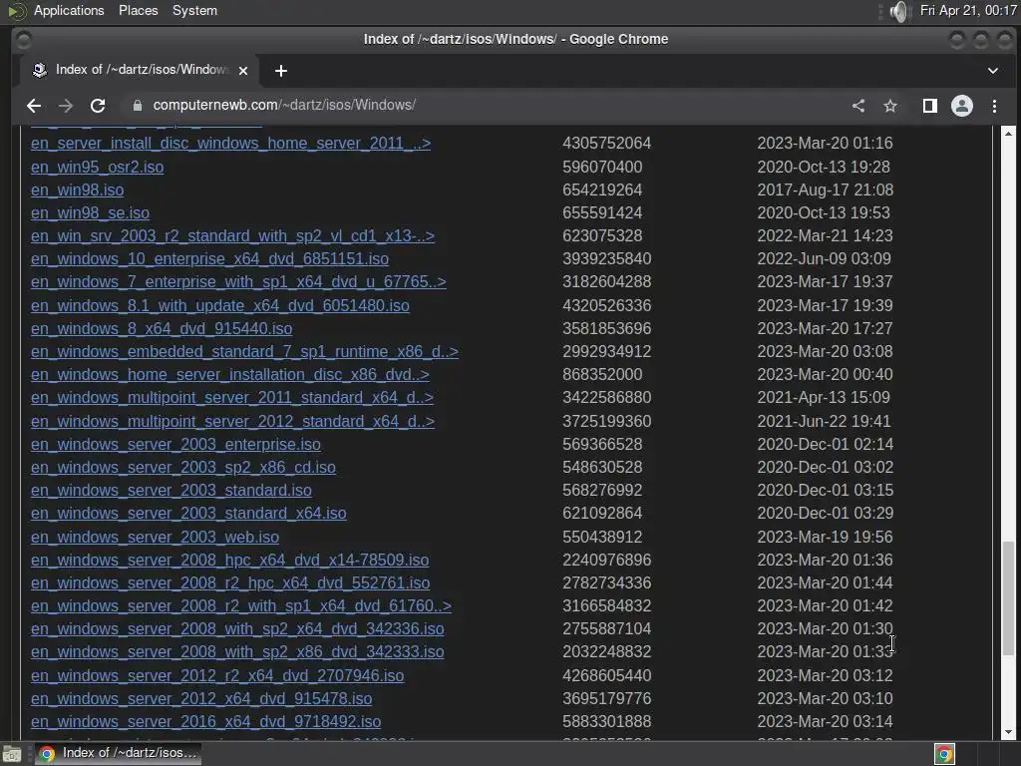This screenshot has height=766, width=1021.
Task: Open a new tab with plus button
Action: pos(280,71)
